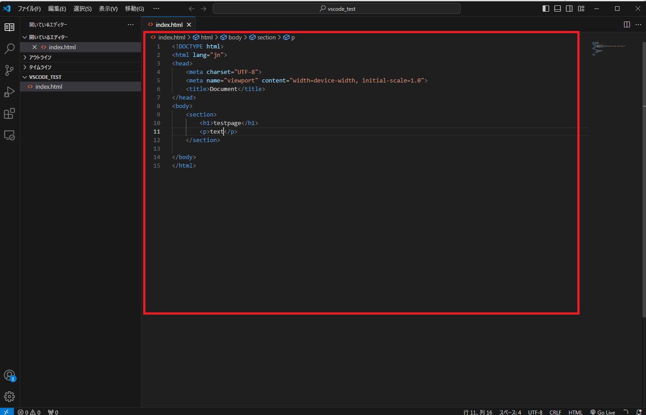Open the 編集(E) menu
The height and width of the screenshot is (415, 646).
[x=57, y=9]
